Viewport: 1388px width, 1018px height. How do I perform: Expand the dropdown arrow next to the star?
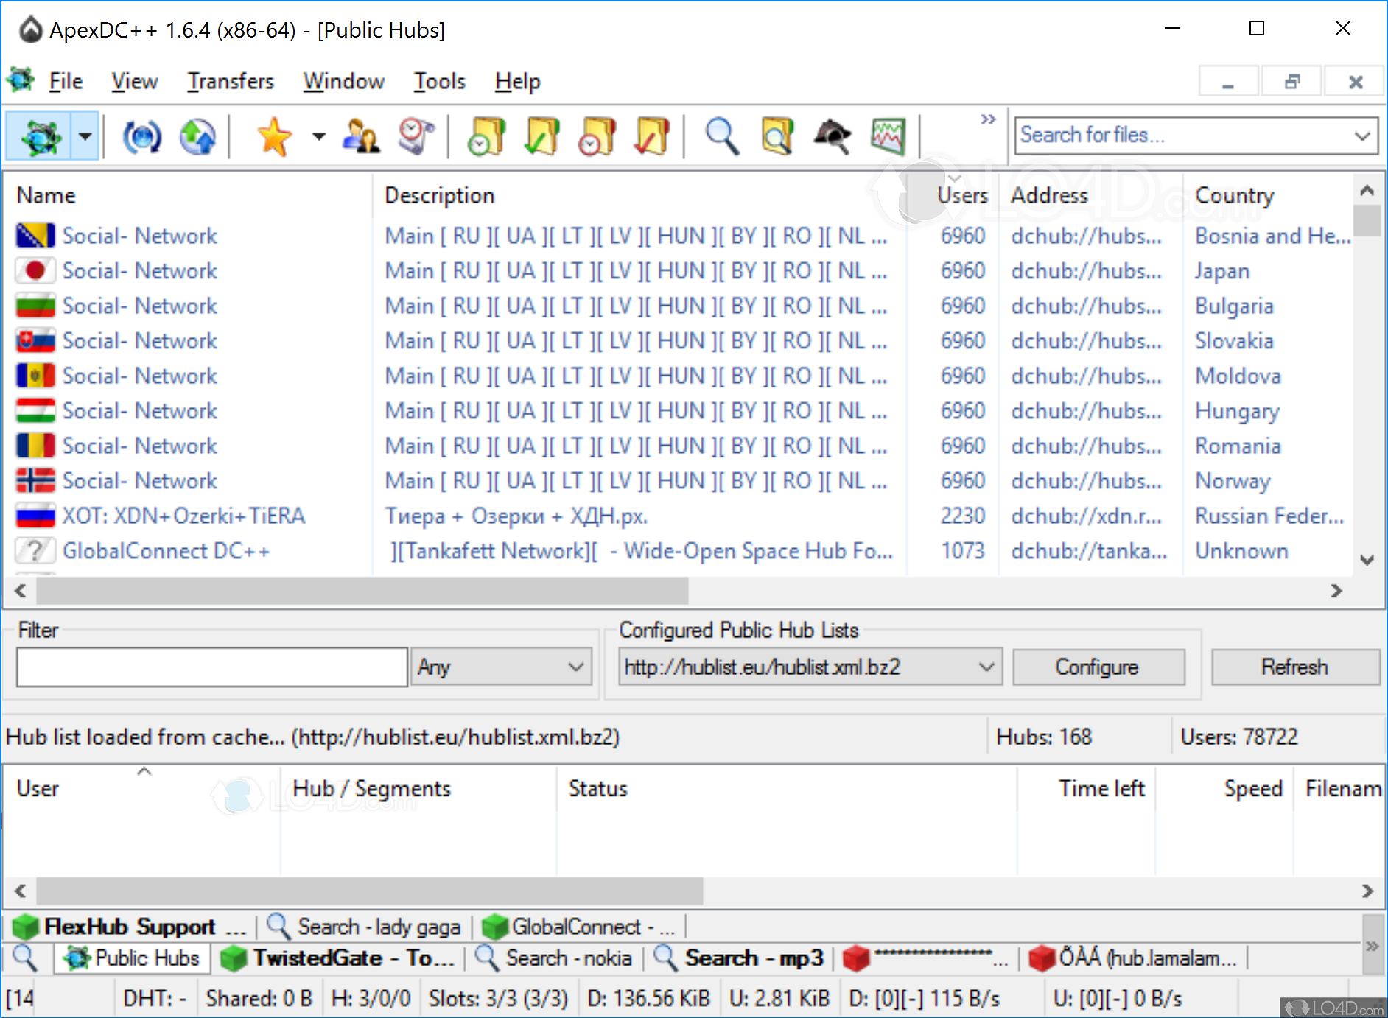pyautogui.click(x=318, y=136)
